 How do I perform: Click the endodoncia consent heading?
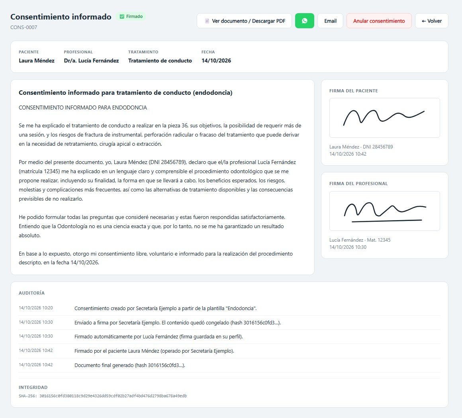[125, 93]
